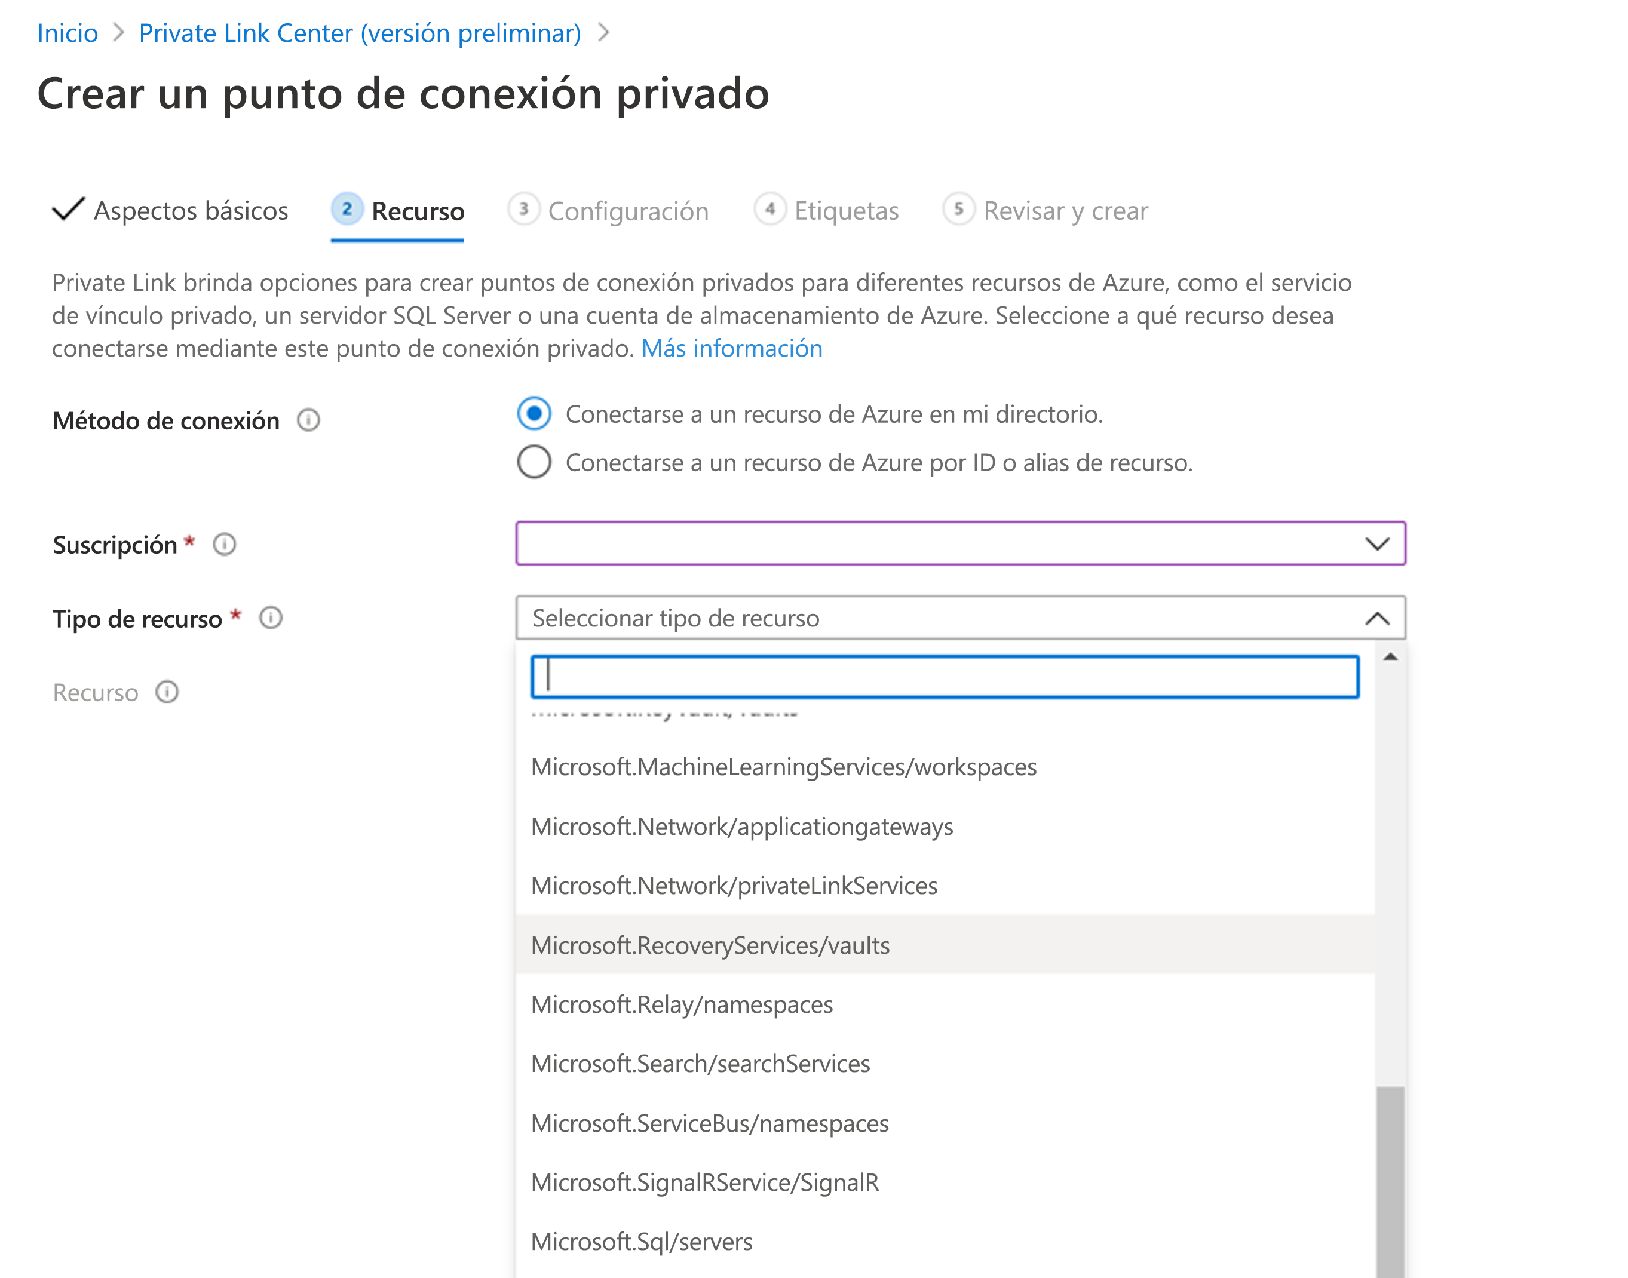
Task: Open the Suscripción dropdown
Action: [960, 544]
